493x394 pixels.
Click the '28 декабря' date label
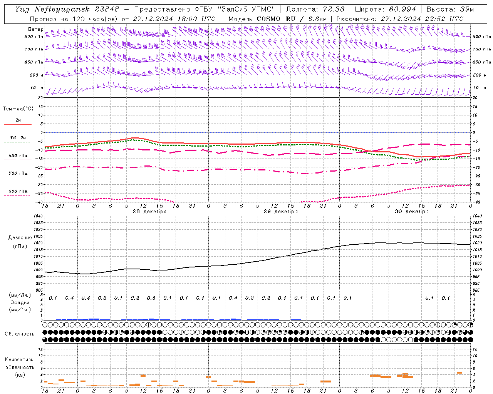pos(150,212)
